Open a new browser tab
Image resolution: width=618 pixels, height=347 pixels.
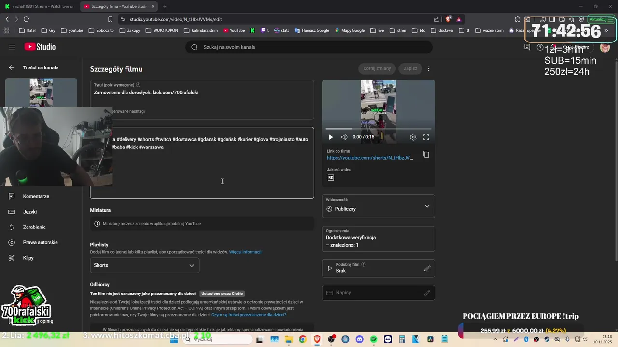click(x=165, y=6)
